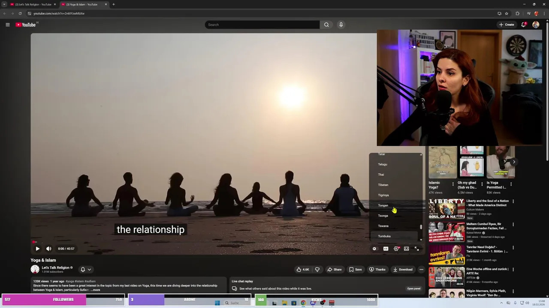Open Let's Talk Religion channel avatar
Screen dimensions: 549x308
[35, 269]
